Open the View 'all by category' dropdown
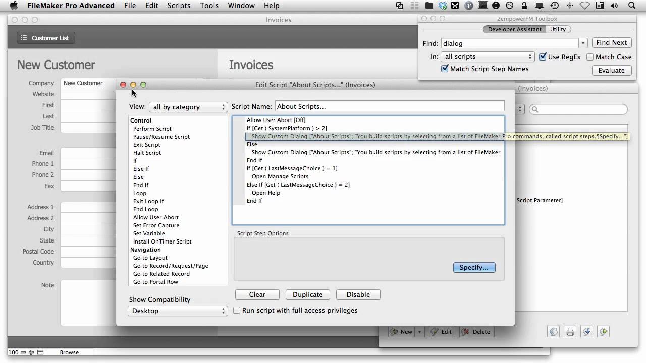Screen dimensions: 646x363 pos(188,107)
